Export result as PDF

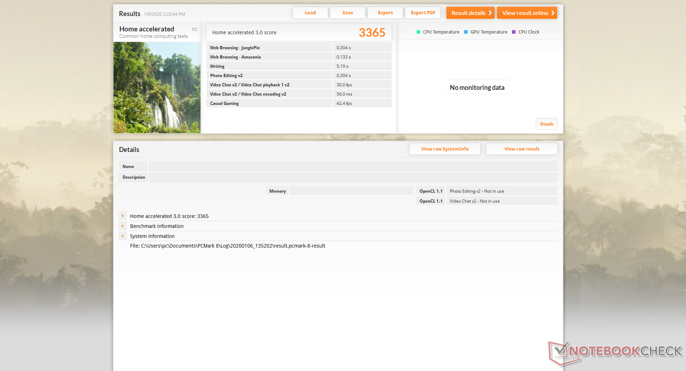(423, 13)
